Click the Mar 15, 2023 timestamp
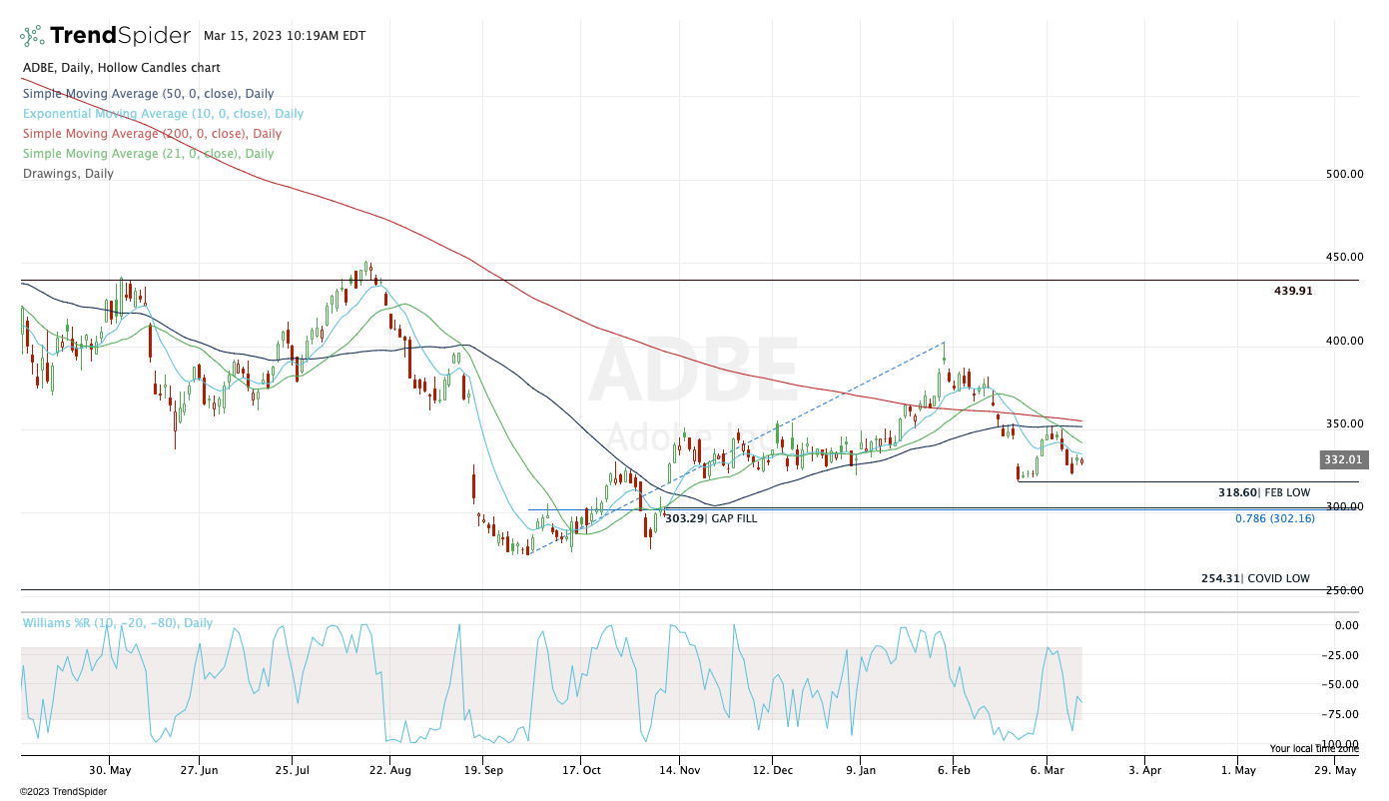The width and height of the screenshot is (1389, 801). (x=284, y=36)
